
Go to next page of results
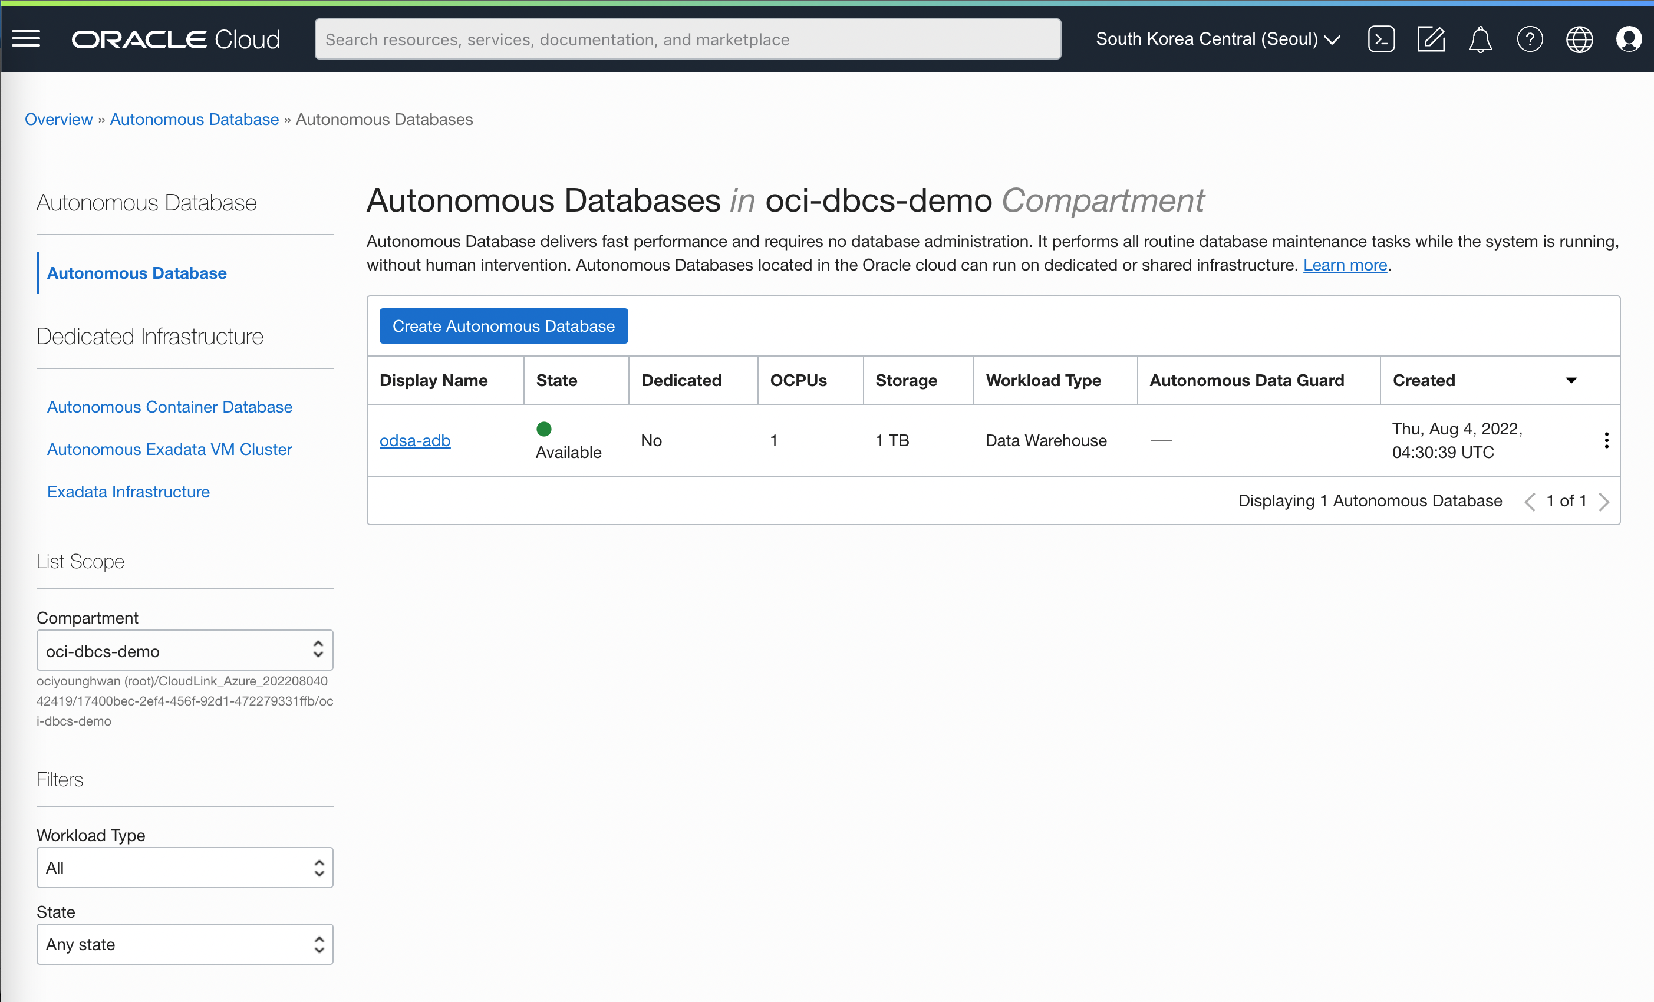[1604, 502]
